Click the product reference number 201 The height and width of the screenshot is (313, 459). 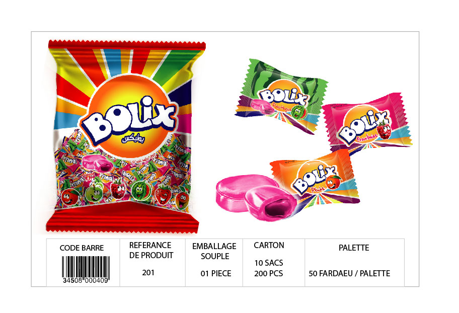point(148,273)
